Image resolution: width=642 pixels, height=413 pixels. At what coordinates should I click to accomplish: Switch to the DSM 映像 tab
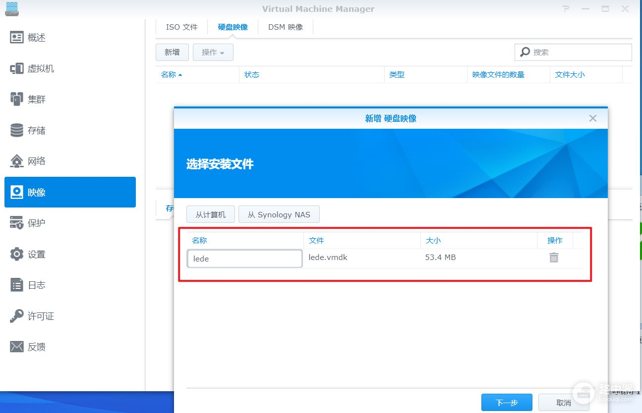tap(285, 27)
